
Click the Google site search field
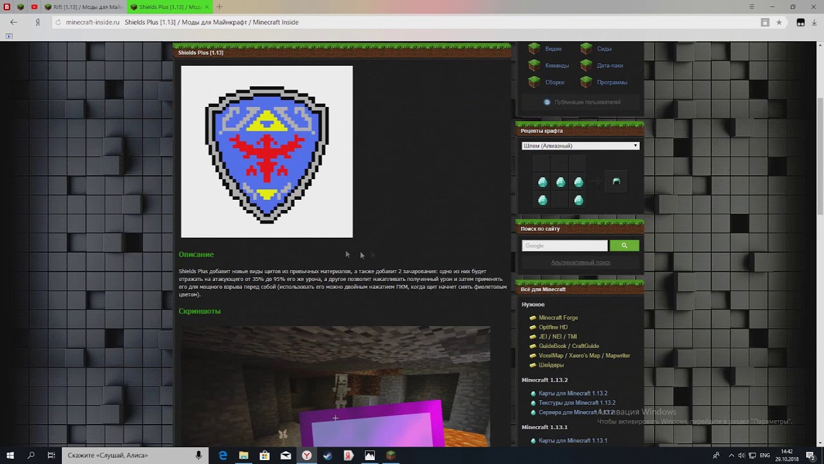click(x=565, y=246)
